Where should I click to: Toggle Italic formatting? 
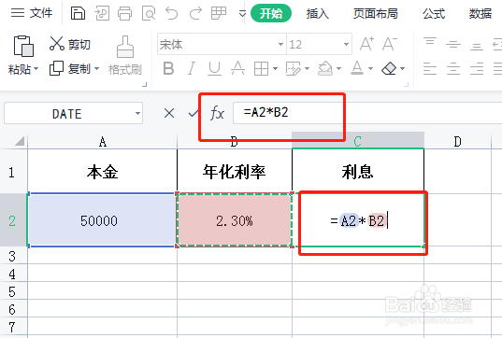click(192, 68)
